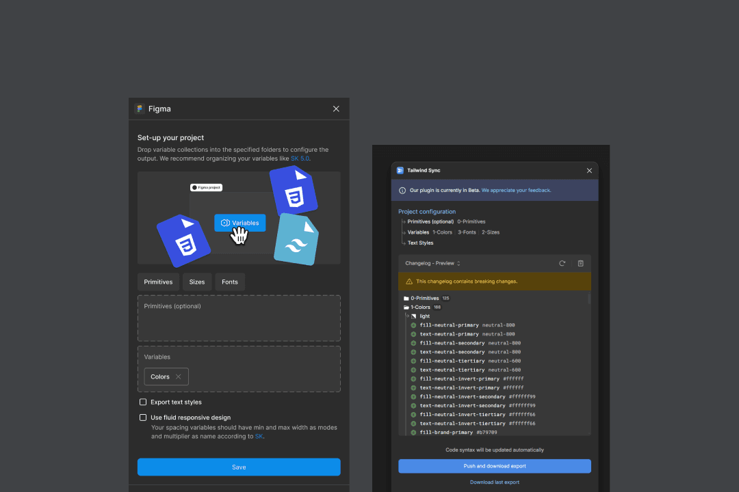The height and width of the screenshot is (492, 739).
Task: Open the Changelog - Preview dropdown
Action: 432,264
